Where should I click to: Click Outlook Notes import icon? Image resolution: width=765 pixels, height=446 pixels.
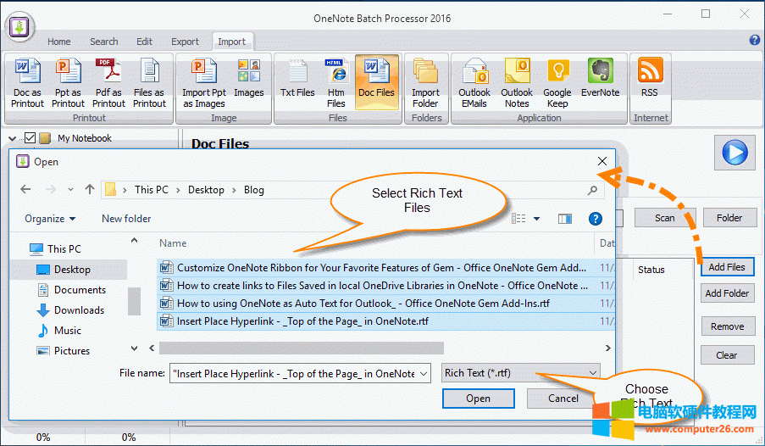coord(517,82)
